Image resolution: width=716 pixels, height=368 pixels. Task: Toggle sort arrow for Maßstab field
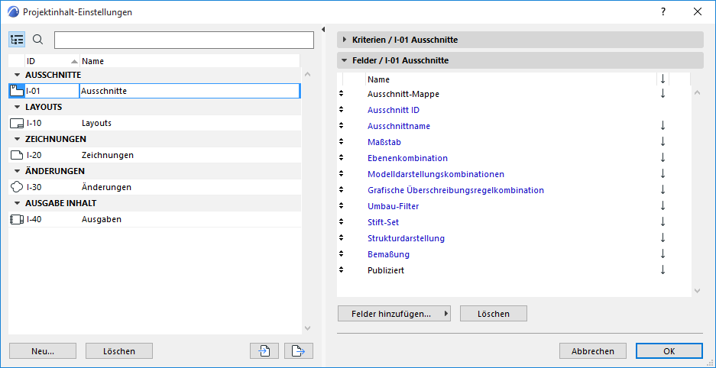coord(663,142)
